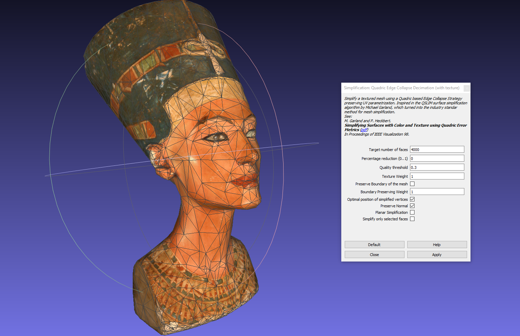Screen dimensions: 520x336
Task: Click the 'Percentage reduction (0..1)' label
Action: tap(385, 159)
